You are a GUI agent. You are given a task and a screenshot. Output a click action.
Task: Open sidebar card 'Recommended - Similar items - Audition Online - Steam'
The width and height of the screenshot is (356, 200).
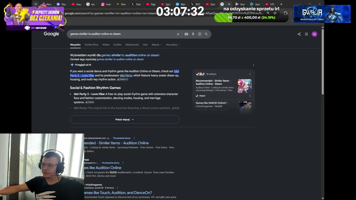(x=213, y=82)
